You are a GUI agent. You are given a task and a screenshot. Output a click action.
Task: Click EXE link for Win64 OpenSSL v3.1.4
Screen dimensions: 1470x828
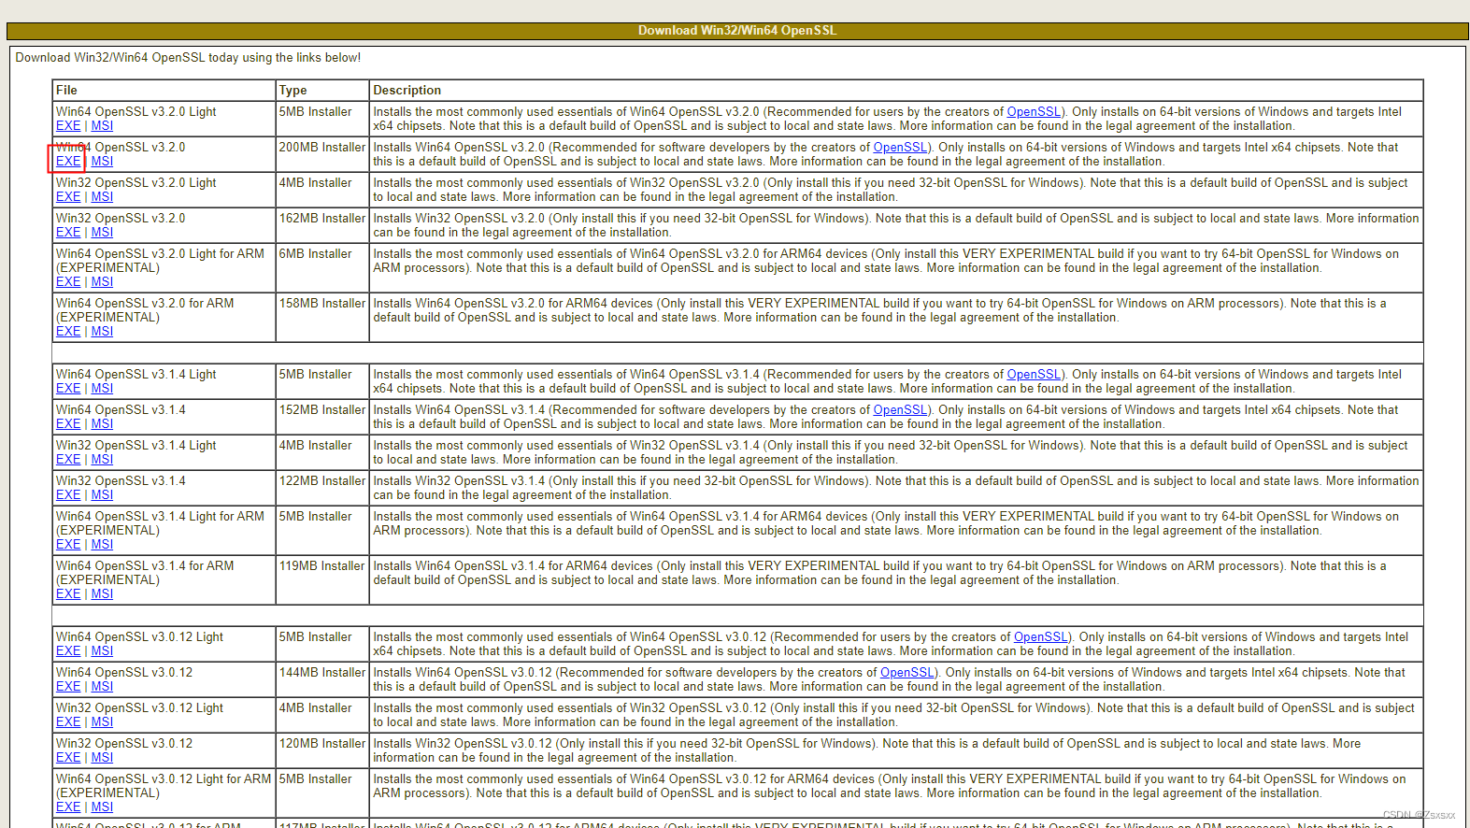pos(68,424)
